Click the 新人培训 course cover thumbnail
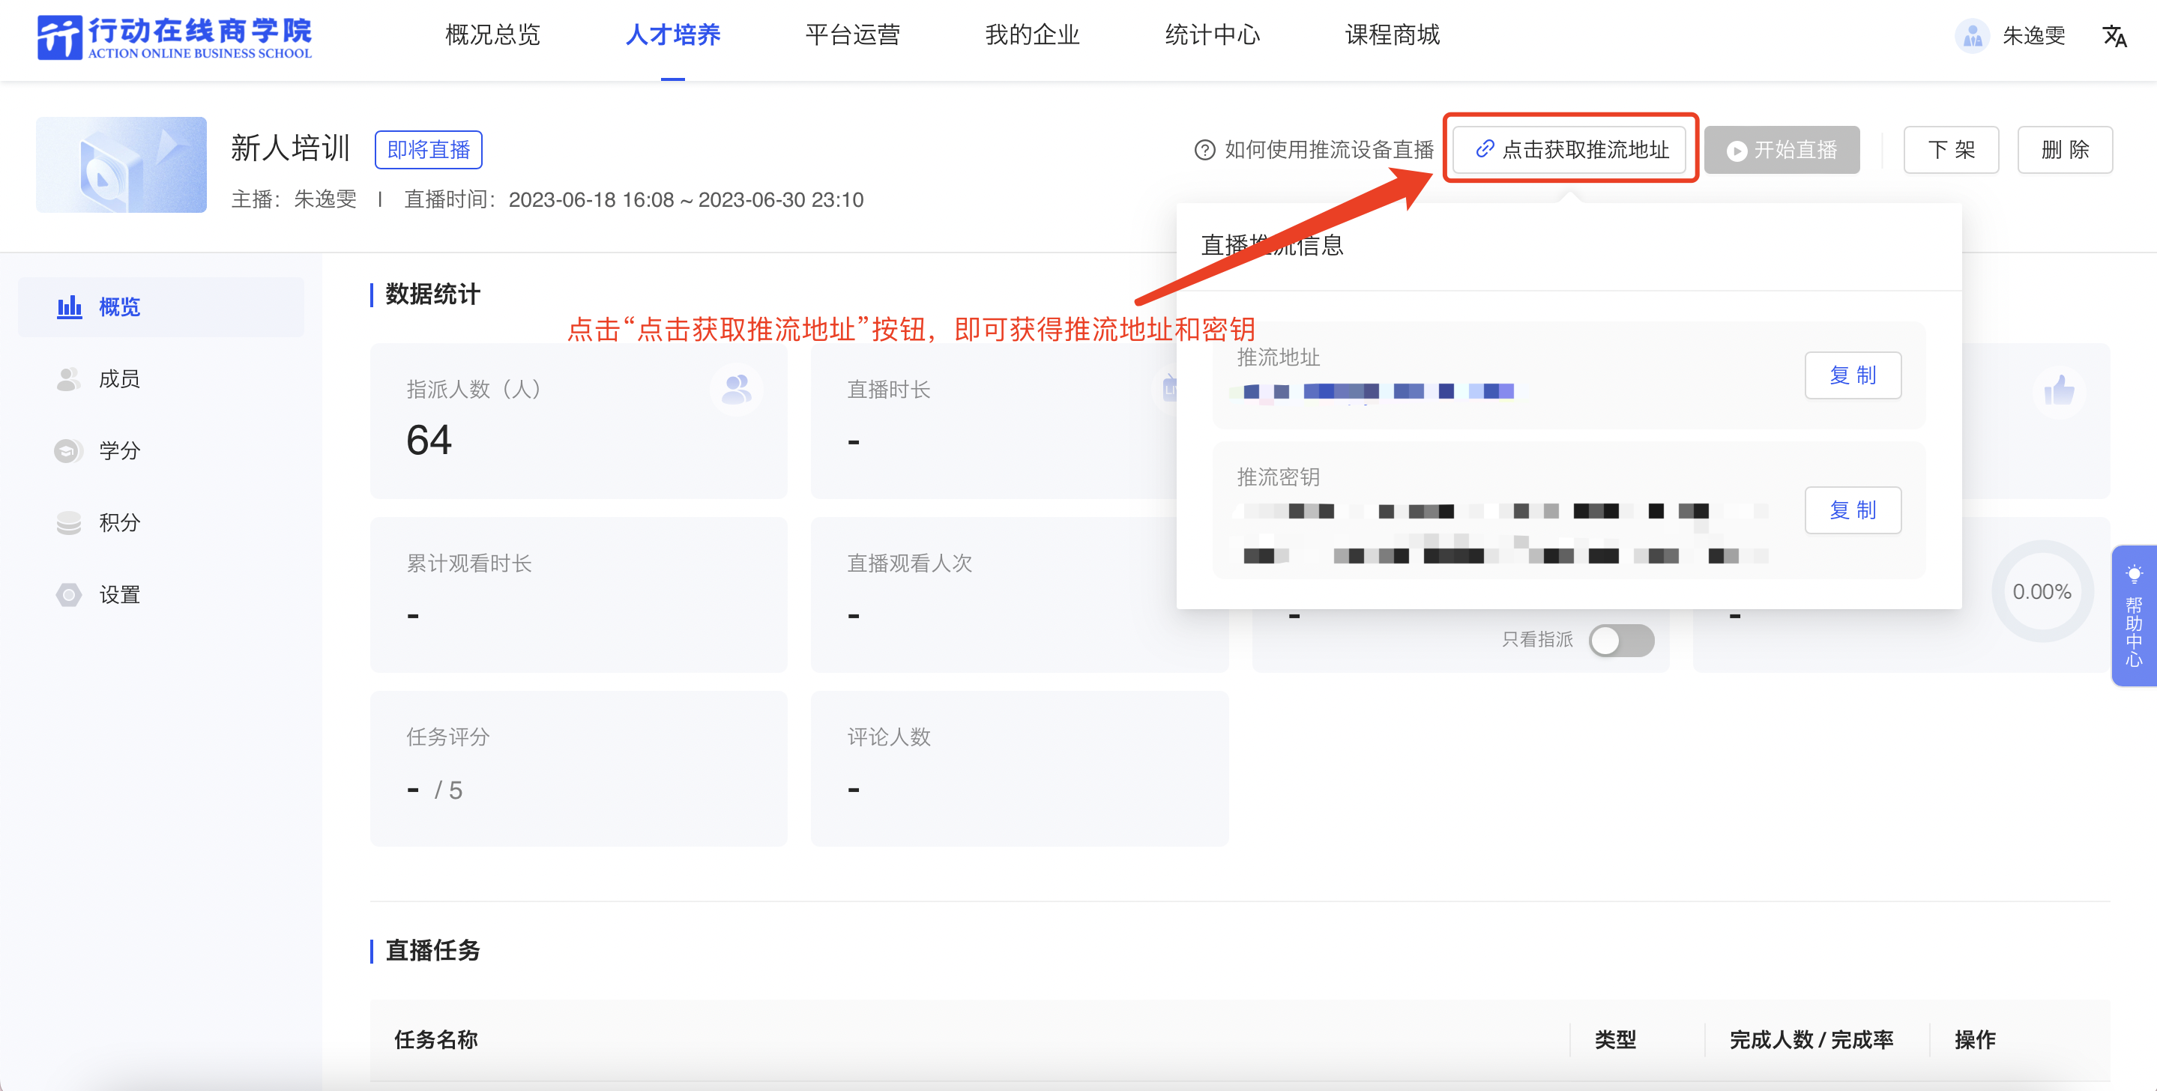Image resolution: width=2157 pixels, height=1091 pixels. 121,165
